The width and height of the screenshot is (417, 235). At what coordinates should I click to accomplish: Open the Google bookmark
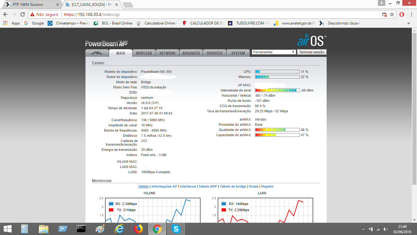(34, 23)
